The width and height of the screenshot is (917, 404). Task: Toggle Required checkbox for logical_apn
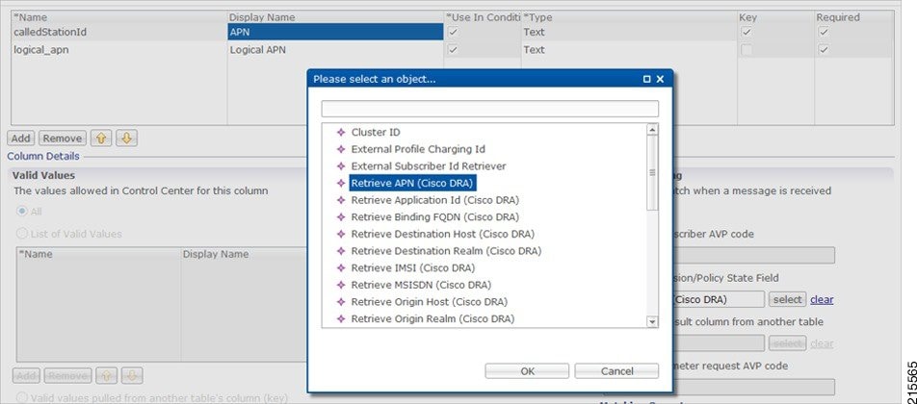tap(824, 50)
